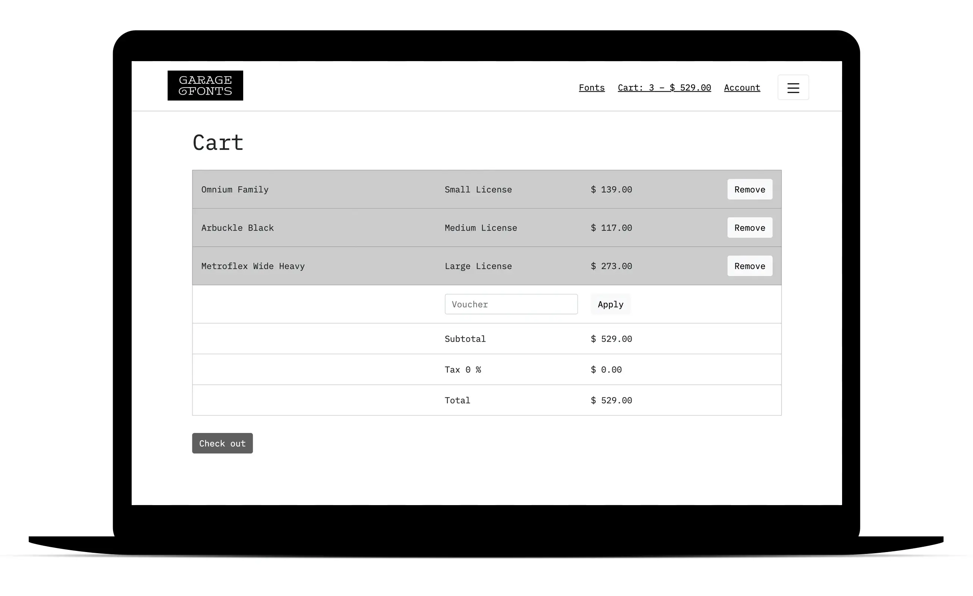Image resolution: width=973 pixels, height=596 pixels.
Task: Select the Metroflex Wide Heavy item name
Action: [253, 266]
